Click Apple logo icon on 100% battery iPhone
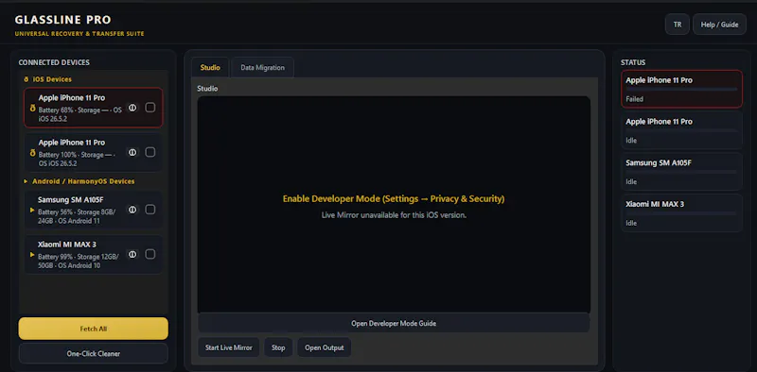 [x=33, y=154]
